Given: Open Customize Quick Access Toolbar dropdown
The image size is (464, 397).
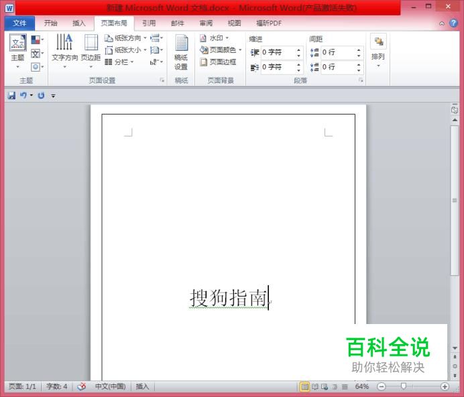Looking at the screenshot, I should 53,96.
